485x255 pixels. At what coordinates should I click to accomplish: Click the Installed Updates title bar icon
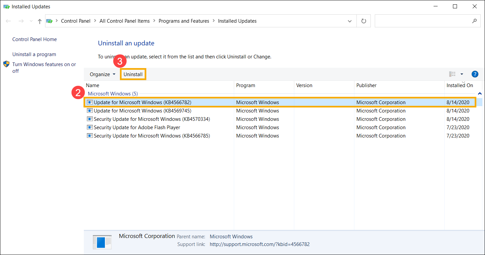coord(6,6)
